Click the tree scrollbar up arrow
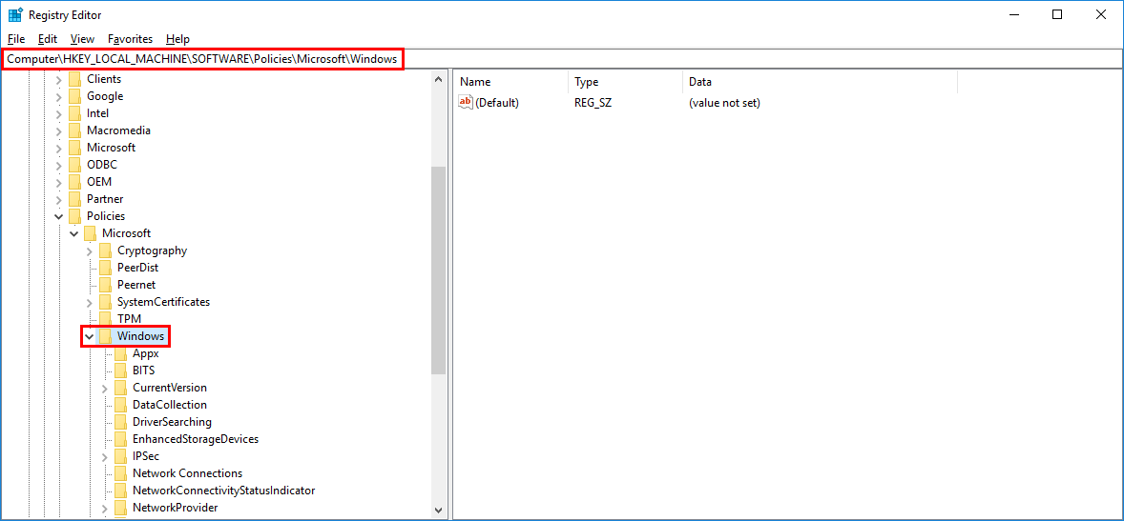 439,79
